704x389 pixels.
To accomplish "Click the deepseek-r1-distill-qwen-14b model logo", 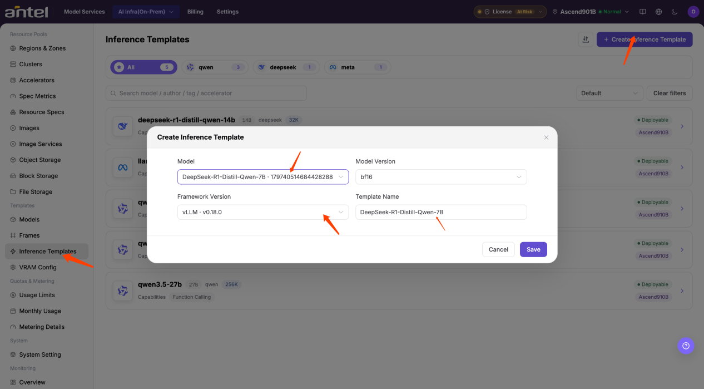I will click(123, 126).
